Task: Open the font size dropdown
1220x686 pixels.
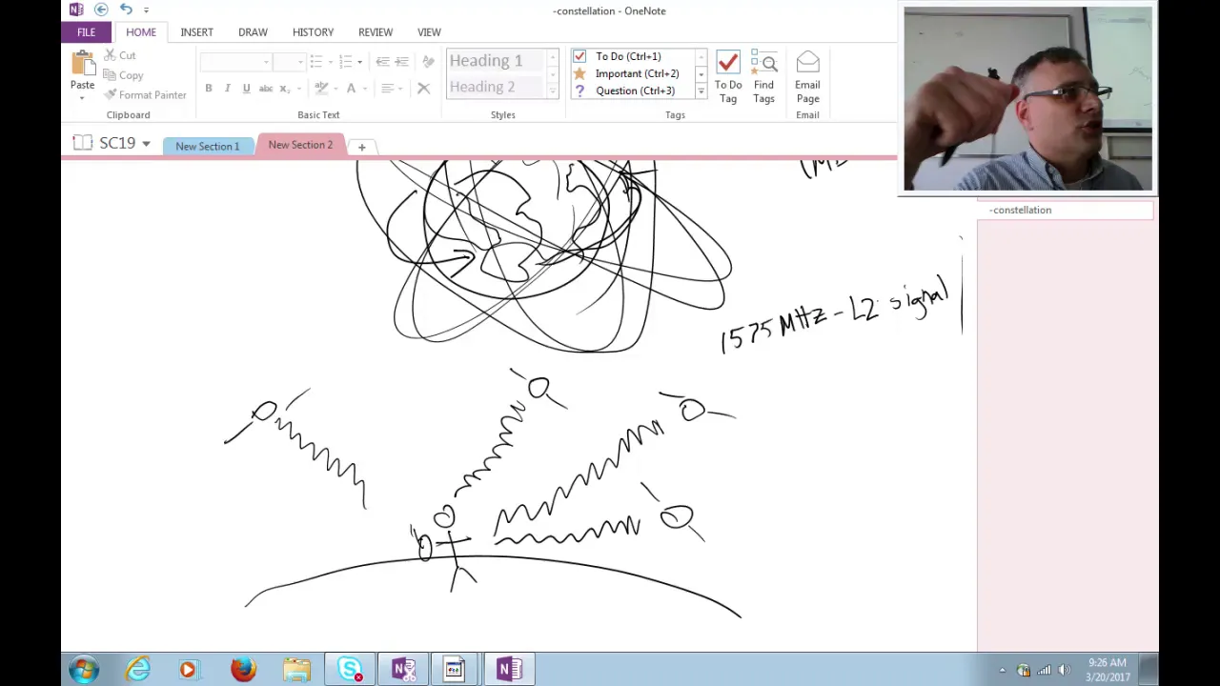Action: (299, 62)
